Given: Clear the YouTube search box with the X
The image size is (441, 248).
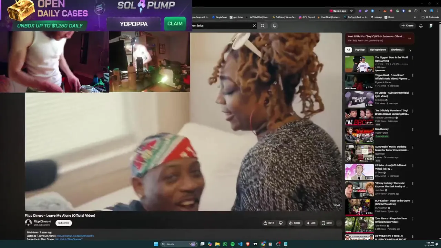Looking at the screenshot, I should [254, 25].
